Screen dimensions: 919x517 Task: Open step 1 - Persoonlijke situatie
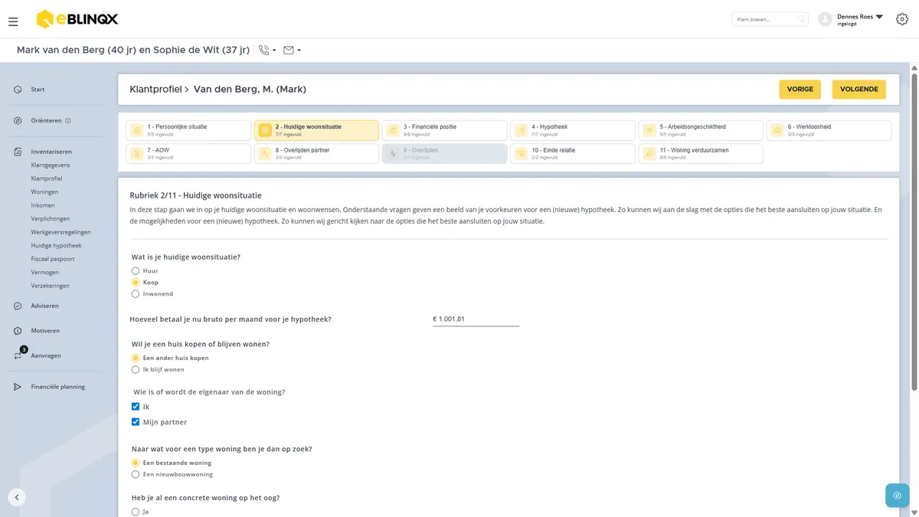(188, 130)
